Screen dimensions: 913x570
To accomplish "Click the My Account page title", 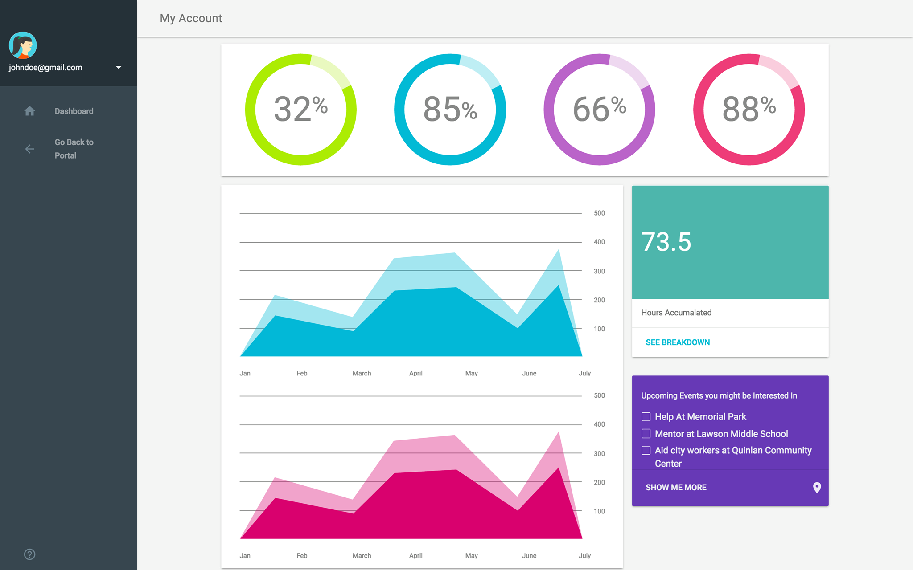I will [191, 18].
